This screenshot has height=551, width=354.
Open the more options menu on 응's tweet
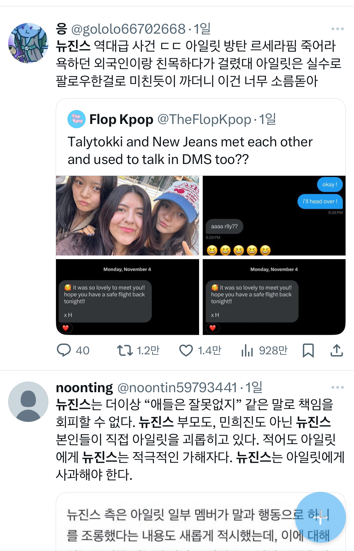click(337, 29)
